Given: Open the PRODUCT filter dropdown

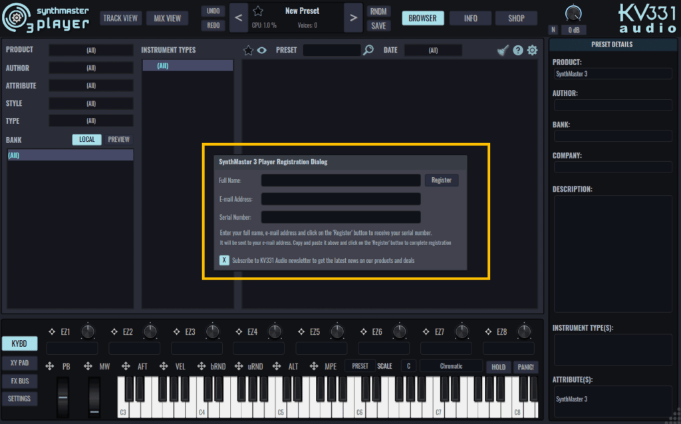Looking at the screenshot, I should [90, 51].
